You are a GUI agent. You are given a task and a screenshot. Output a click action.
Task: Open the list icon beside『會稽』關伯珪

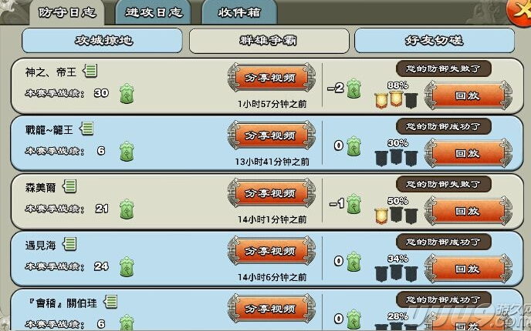(x=110, y=302)
